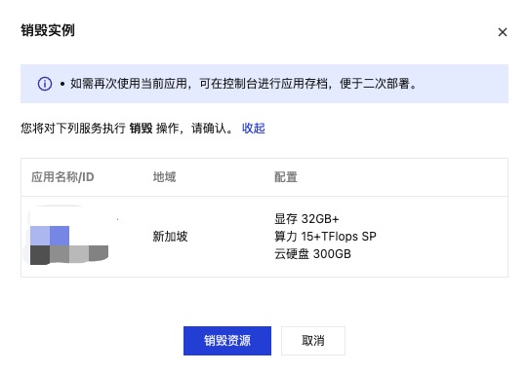Click the blue notice banner text

(243, 84)
